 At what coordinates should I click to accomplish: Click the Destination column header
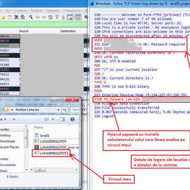click(68, 31)
